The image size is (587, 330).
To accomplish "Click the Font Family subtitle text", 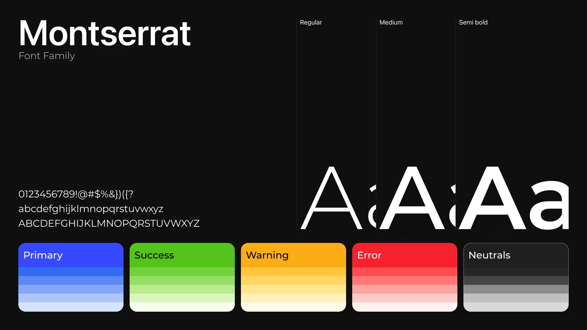I will [x=46, y=56].
